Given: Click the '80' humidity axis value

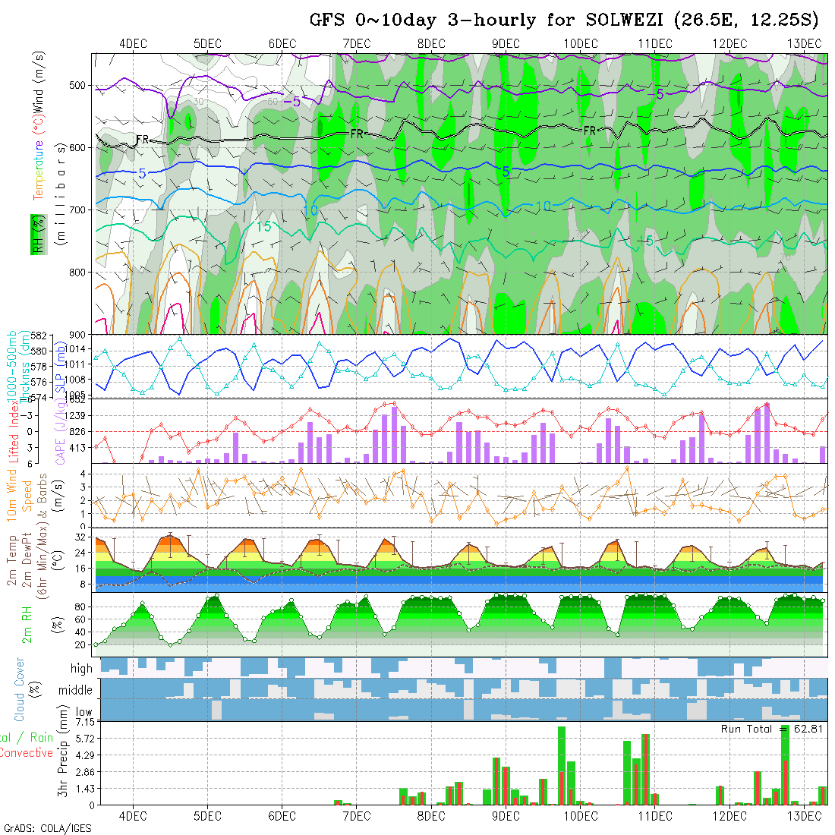Looking at the screenshot, I should [80, 607].
